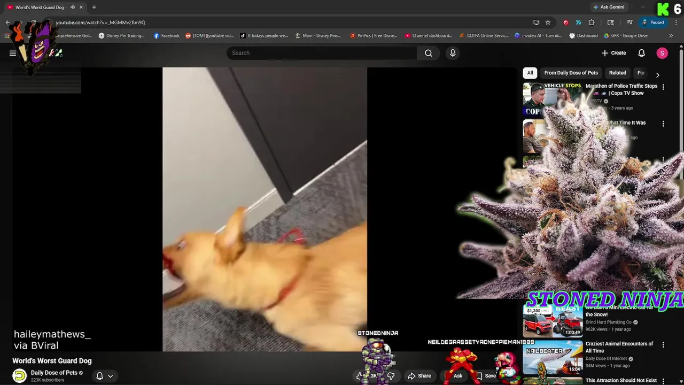Open options for Craziest Animal Encounters video
This screenshot has width=684, height=385.
coord(663,345)
